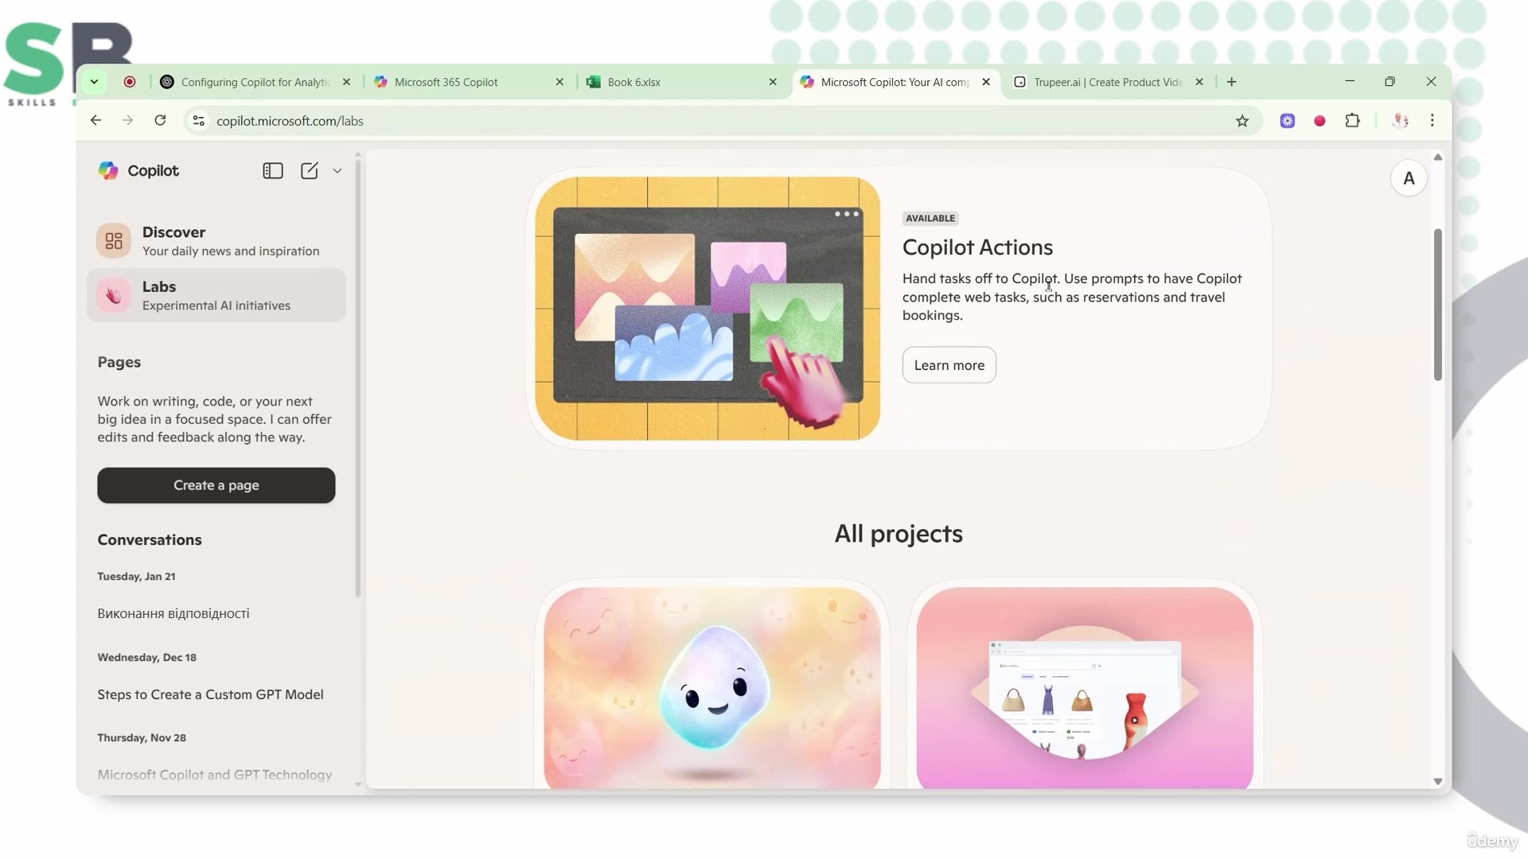Image resolution: width=1528 pixels, height=859 pixels.
Task: Click the new chat compose icon
Action: [309, 171]
